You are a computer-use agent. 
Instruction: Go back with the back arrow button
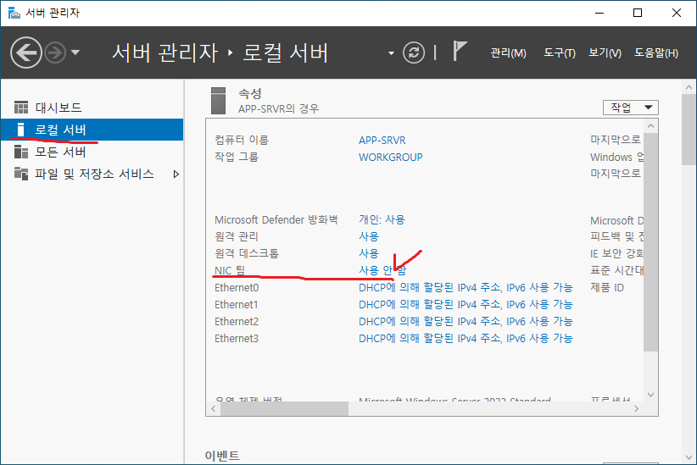[25, 53]
